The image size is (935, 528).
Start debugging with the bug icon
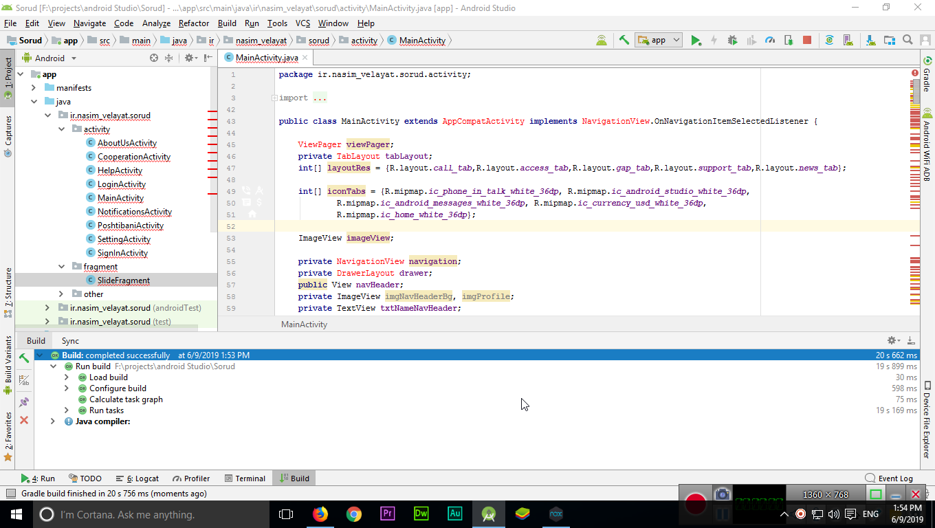(x=731, y=40)
